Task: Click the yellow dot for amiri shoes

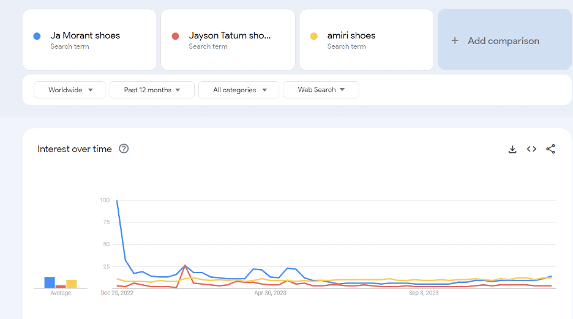Action: 314,36
